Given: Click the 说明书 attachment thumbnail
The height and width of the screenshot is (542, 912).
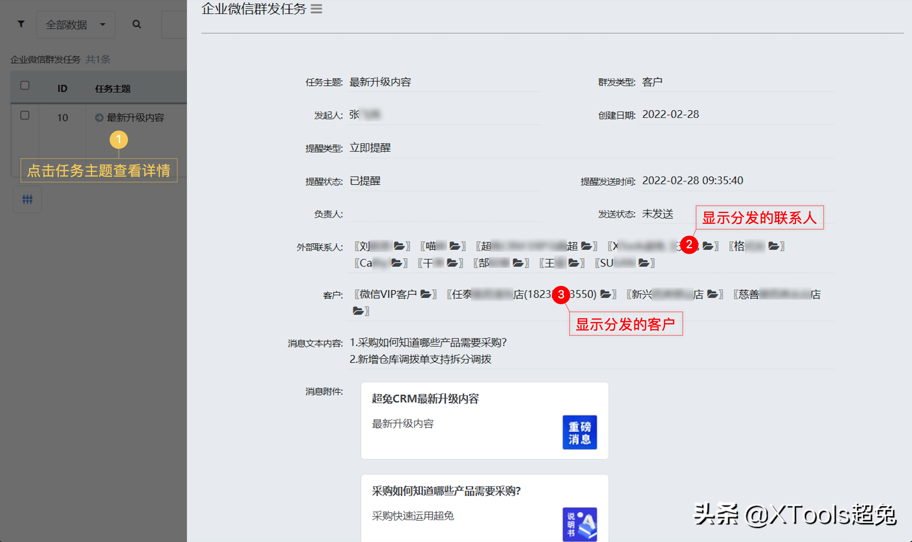Looking at the screenshot, I should click(x=579, y=524).
